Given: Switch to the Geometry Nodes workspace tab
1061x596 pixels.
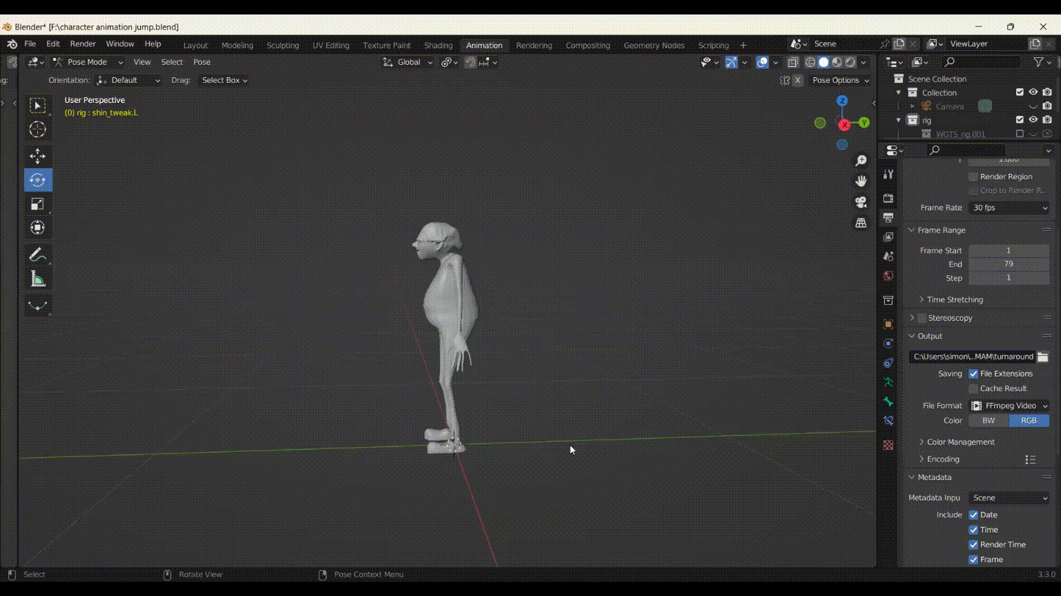Looking at the screenshot, I should pos(653,46).
